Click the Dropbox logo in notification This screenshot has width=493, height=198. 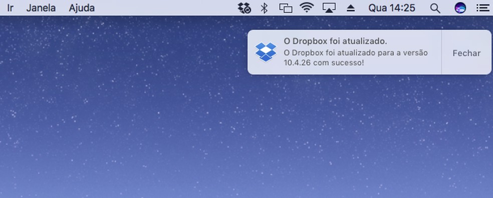266,52
